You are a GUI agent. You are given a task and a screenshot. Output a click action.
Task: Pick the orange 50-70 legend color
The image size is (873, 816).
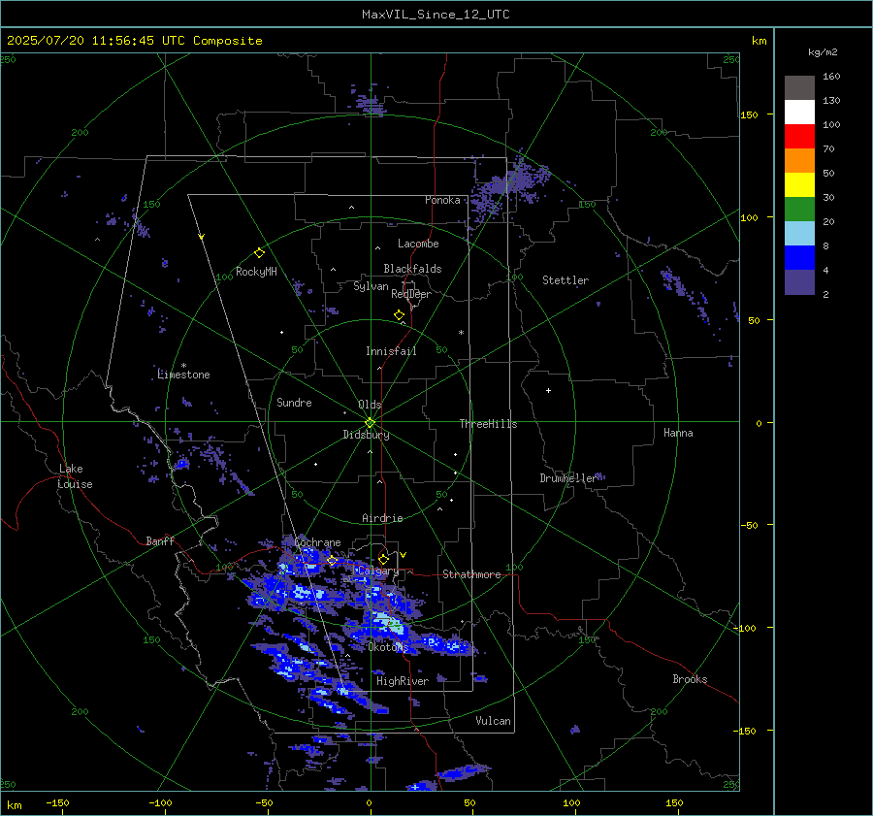tap(799, 161)
